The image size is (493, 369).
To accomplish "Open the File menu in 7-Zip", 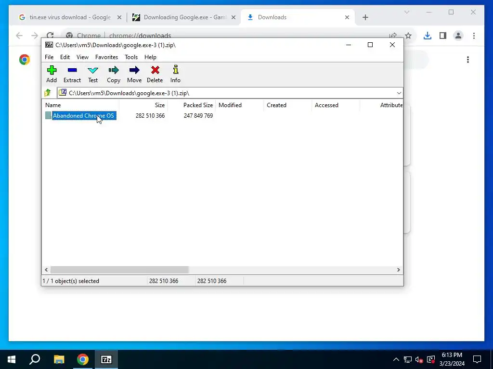I will [49, 57].
